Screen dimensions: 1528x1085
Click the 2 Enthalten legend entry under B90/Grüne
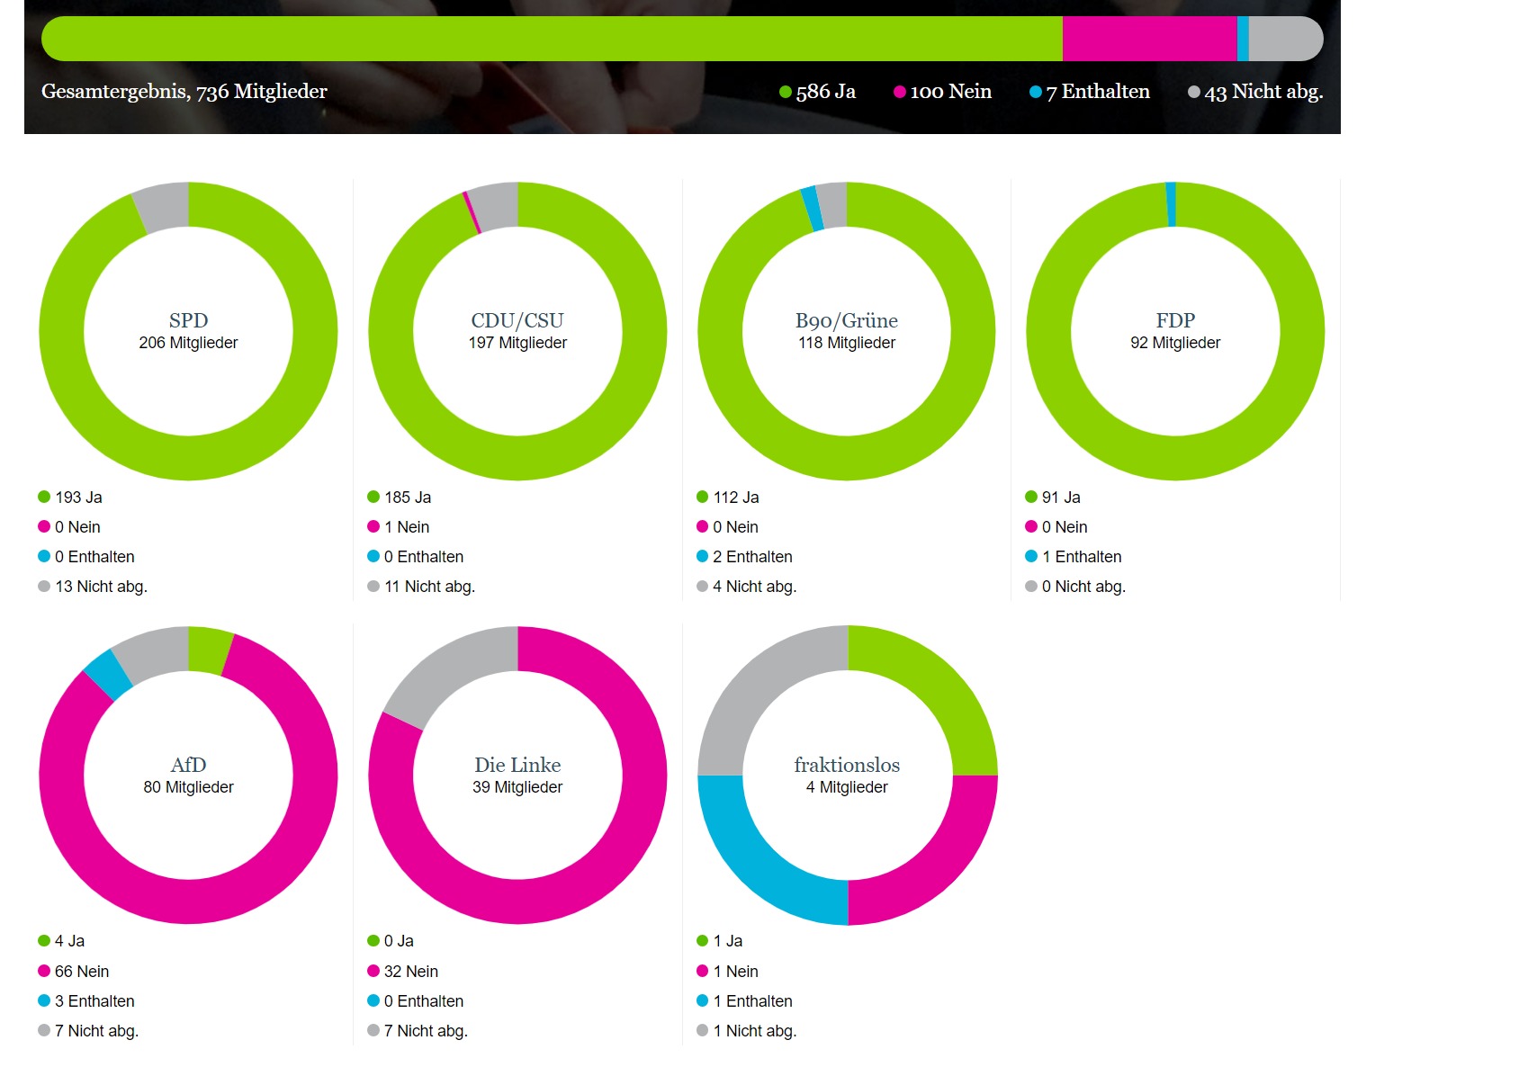751,557
